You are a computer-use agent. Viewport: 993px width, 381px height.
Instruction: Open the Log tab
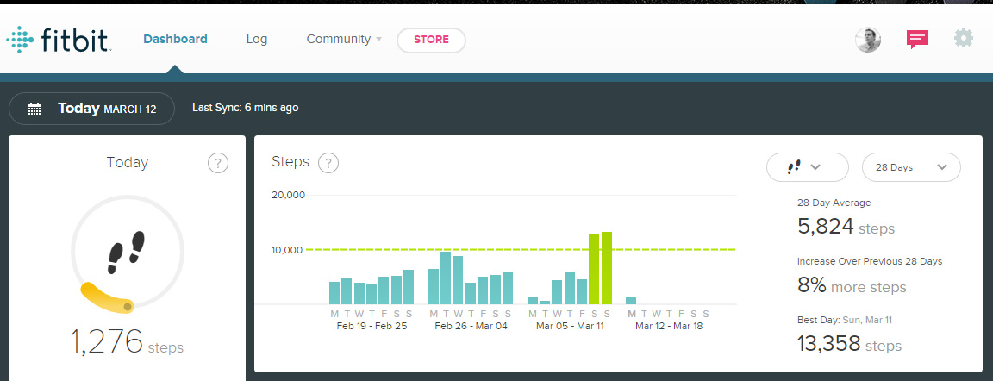click(257, 39)
